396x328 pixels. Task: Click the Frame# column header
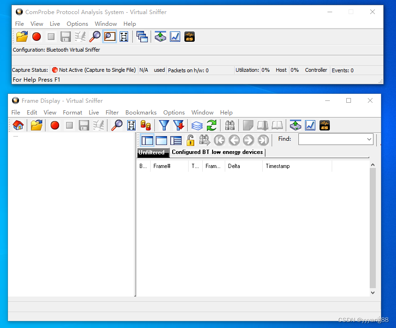coord(169,166)
